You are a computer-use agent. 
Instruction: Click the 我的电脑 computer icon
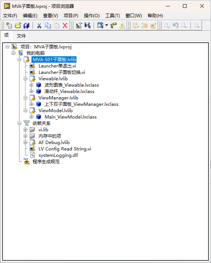(x=21, y=53)
